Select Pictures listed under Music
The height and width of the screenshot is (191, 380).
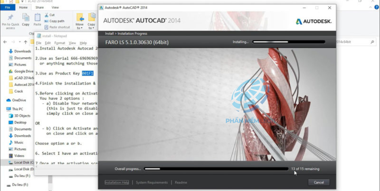[x=17, y=149]
